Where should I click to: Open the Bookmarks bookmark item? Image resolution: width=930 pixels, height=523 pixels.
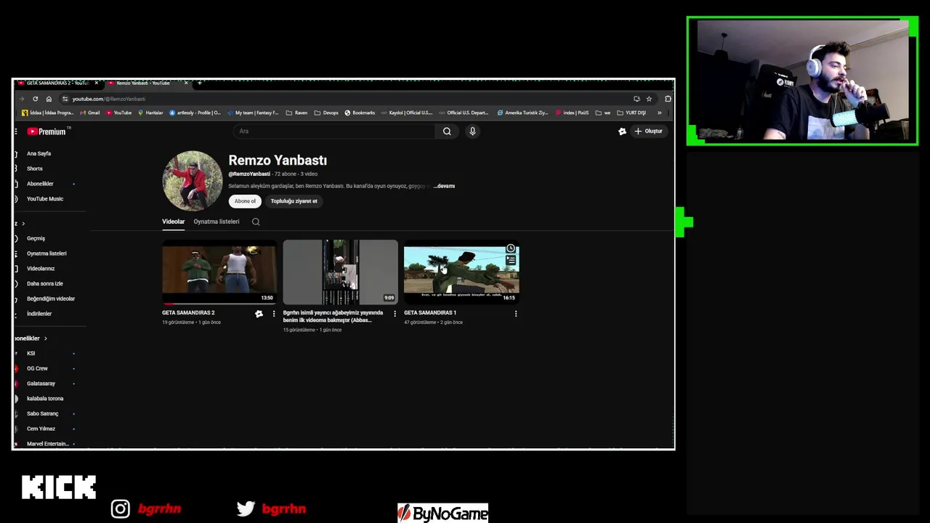tap(360, 113)
